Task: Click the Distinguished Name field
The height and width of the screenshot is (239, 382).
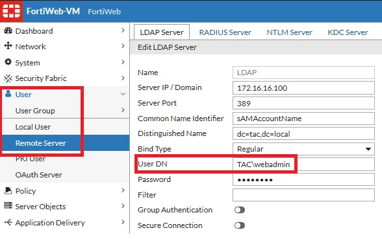Action: [x=303, y=133]
